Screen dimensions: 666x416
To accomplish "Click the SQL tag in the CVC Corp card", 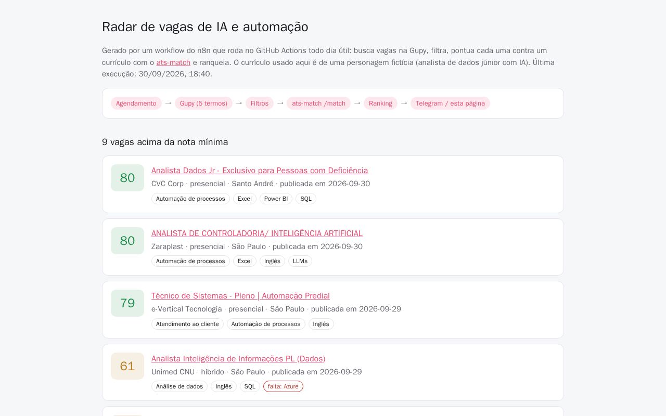I will [306, 199].
